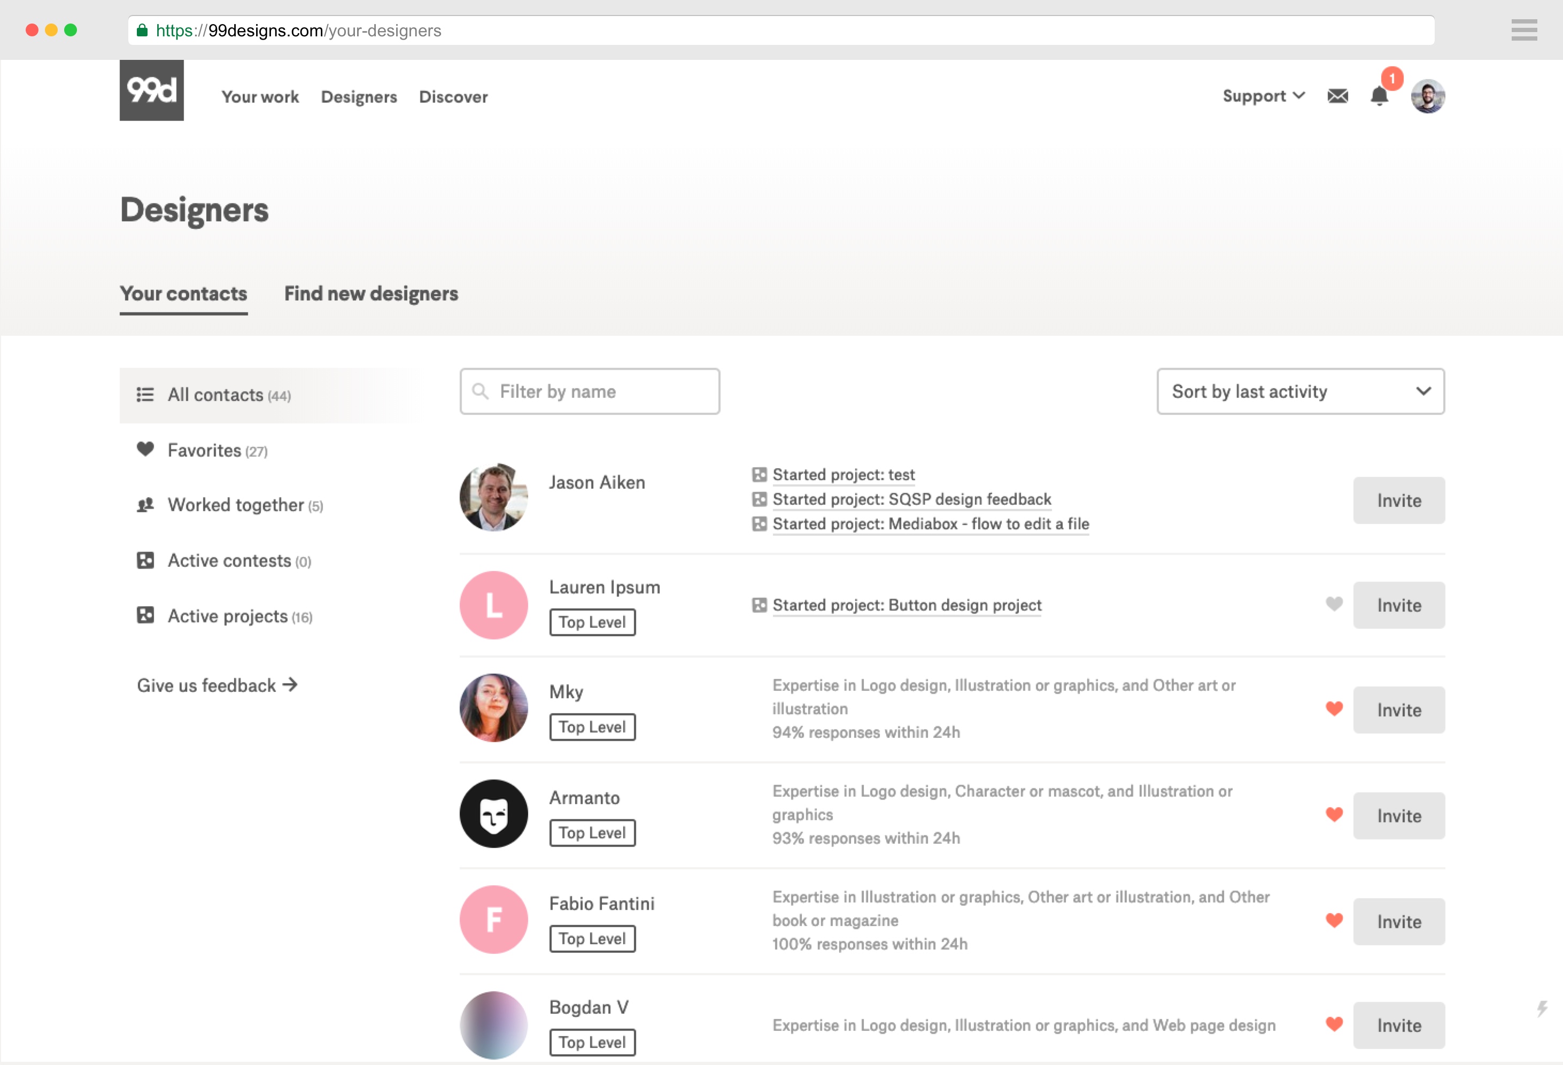Click the 'Filter by name' input field
Viewport: 1563px width, 1065px height.
(x=605, y=391)
